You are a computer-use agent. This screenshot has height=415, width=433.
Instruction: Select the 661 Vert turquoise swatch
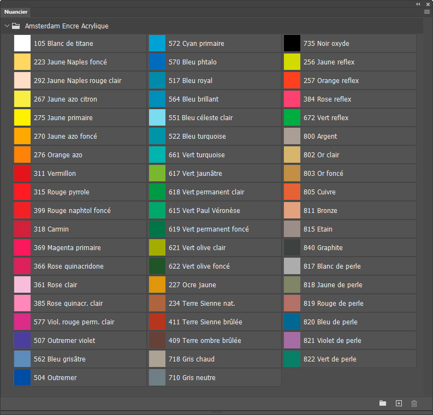[157, 155]
